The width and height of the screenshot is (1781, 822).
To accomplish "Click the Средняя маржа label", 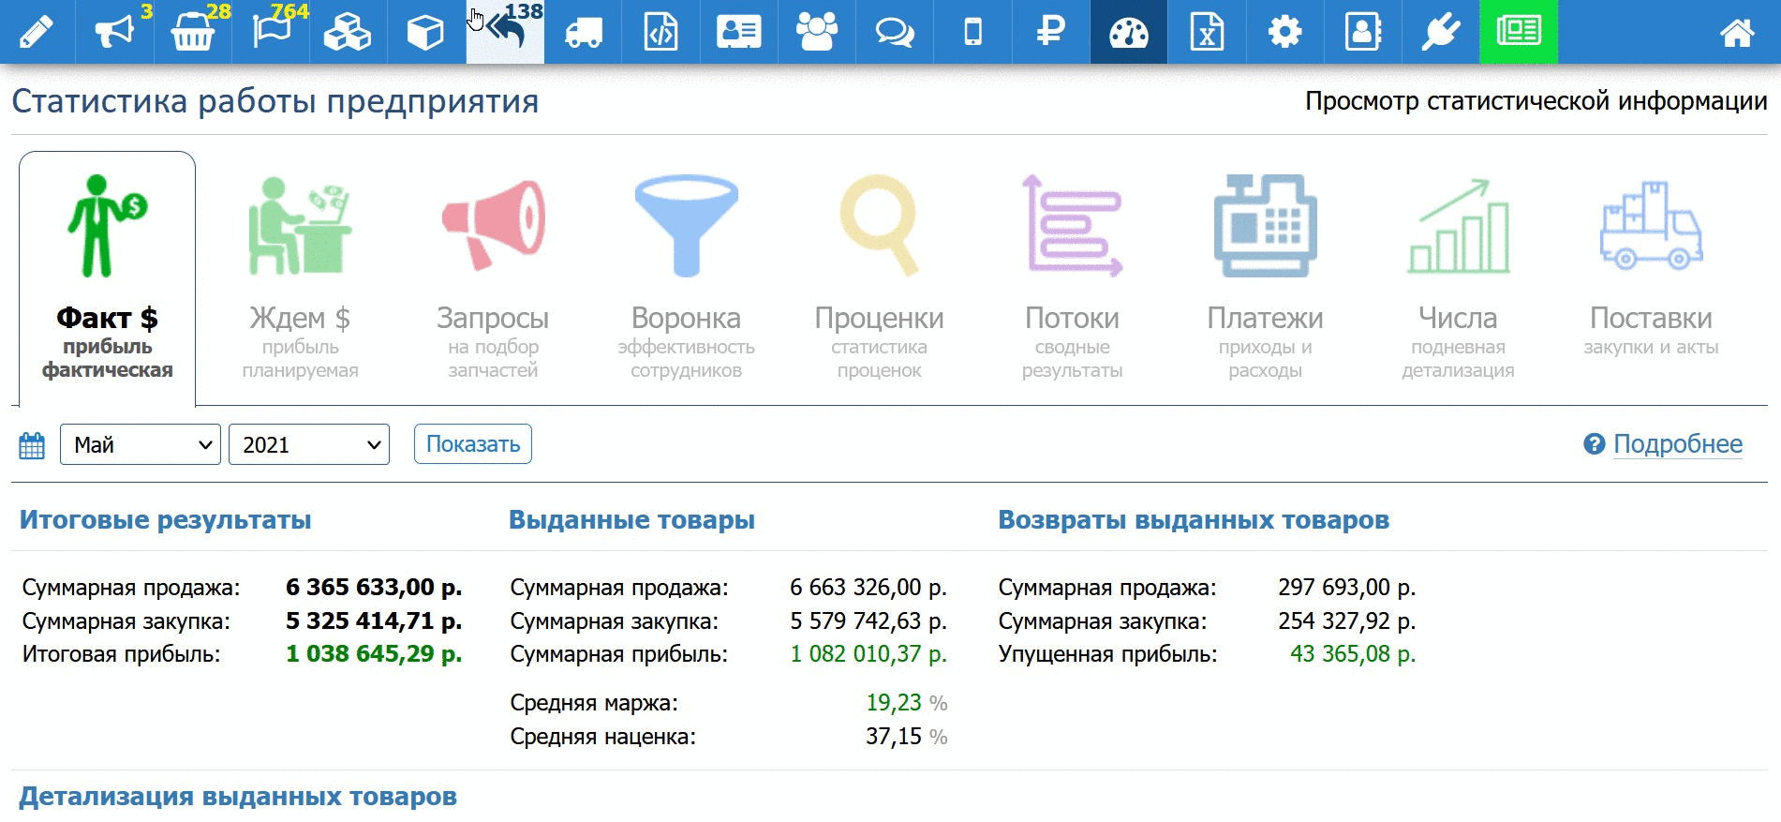I will tap(594, 703).
